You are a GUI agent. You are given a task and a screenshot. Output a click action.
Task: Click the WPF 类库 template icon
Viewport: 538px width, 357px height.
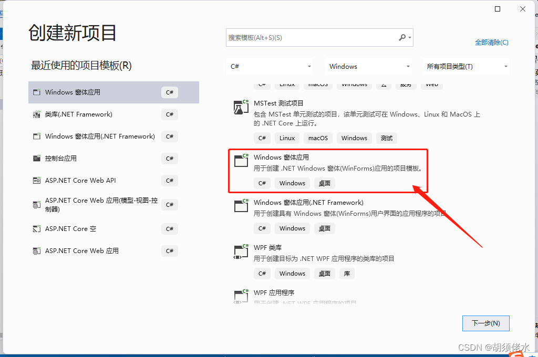tap(241, 251)
